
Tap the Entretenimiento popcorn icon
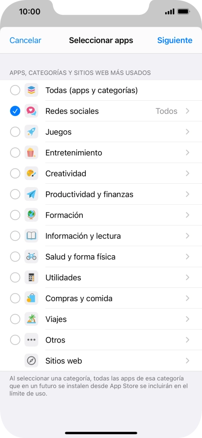(x=31, y=153)
